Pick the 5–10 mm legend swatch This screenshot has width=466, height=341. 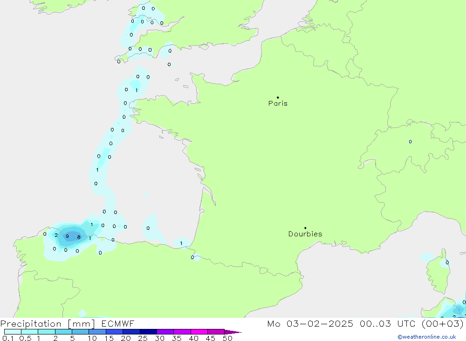pos(81,332)
